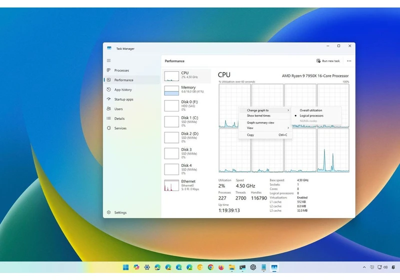
Task: Open the Services page
Action: 132,128
